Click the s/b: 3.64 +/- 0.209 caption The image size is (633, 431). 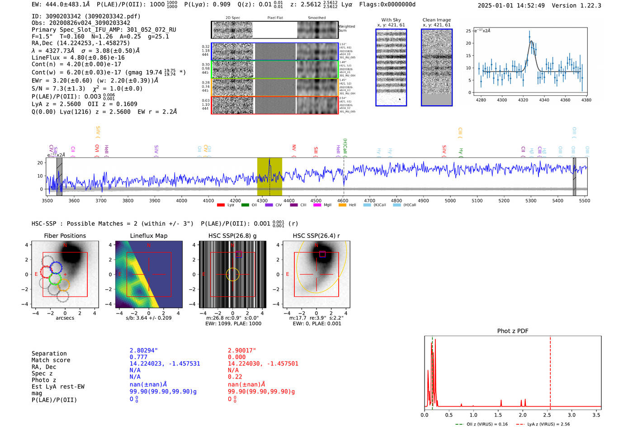coord(149,318)
